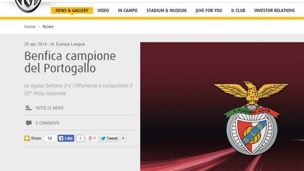Click the comments speech bubble icon
This screenshot has height=171, width=304.
29,123
